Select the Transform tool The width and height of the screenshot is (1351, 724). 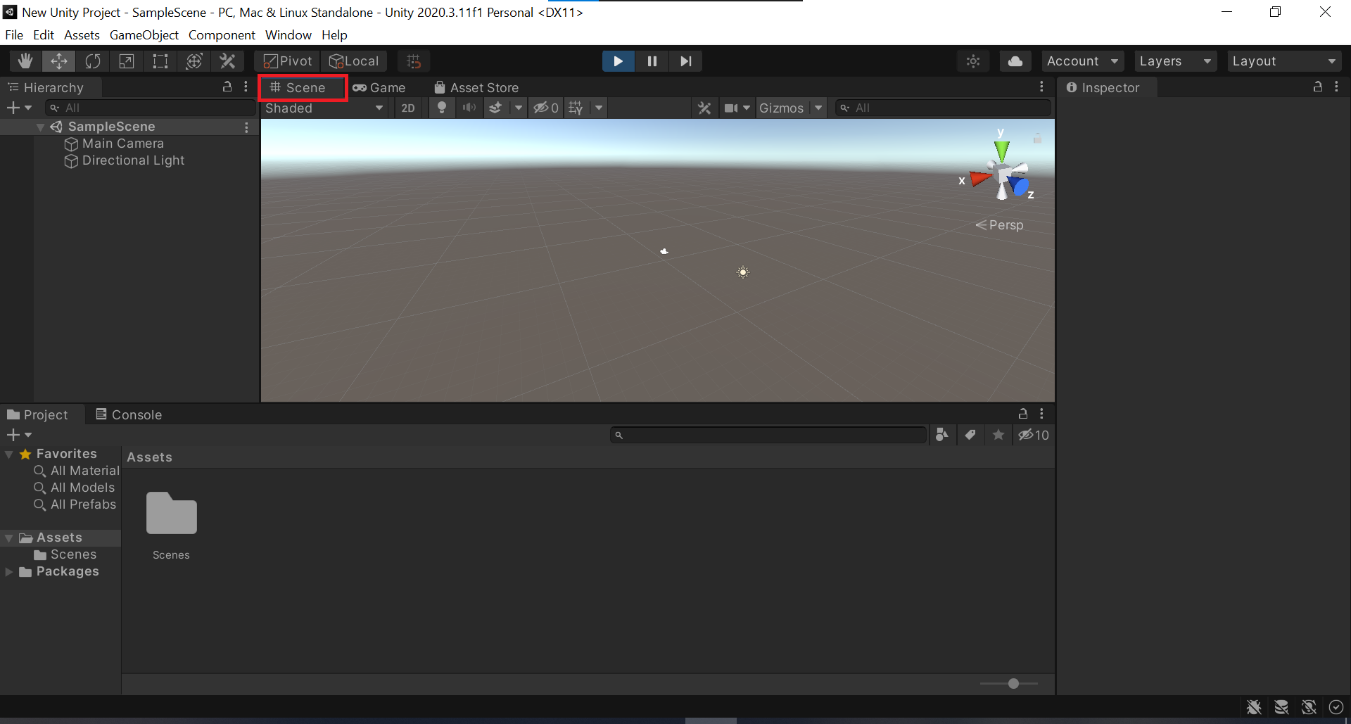pos(194,61)
